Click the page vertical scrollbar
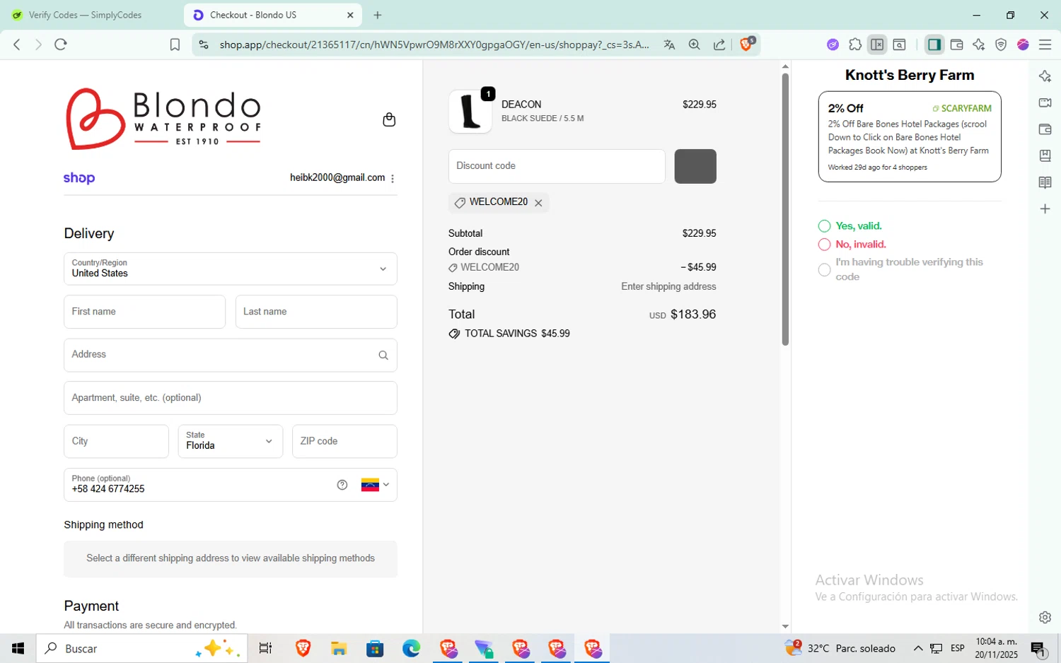Image resolution: width=1061 pixels, height=663 pixels. click(x=785, y=209)
